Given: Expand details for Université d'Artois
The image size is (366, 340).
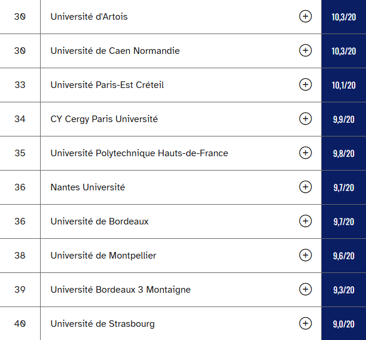Looking at the screenshot, I should pos(306,17).
